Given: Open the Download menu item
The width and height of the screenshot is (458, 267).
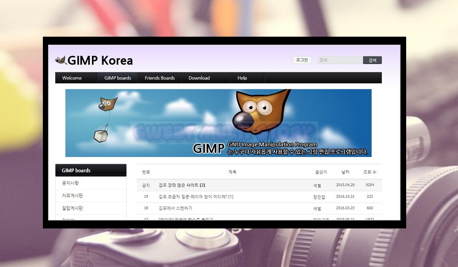Looking at the screenshot, I should point(199,78).
